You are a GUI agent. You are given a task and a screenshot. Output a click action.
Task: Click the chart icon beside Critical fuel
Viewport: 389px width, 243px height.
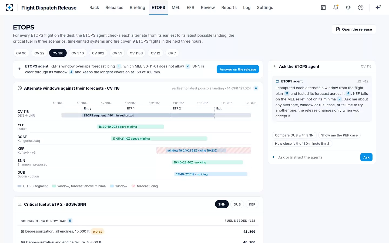pos(20,204)
